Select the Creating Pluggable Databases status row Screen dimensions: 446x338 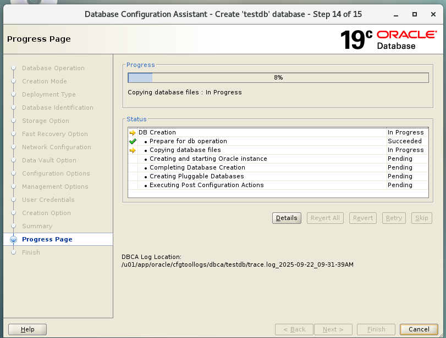pyautogui.click(x=197, y=177)
